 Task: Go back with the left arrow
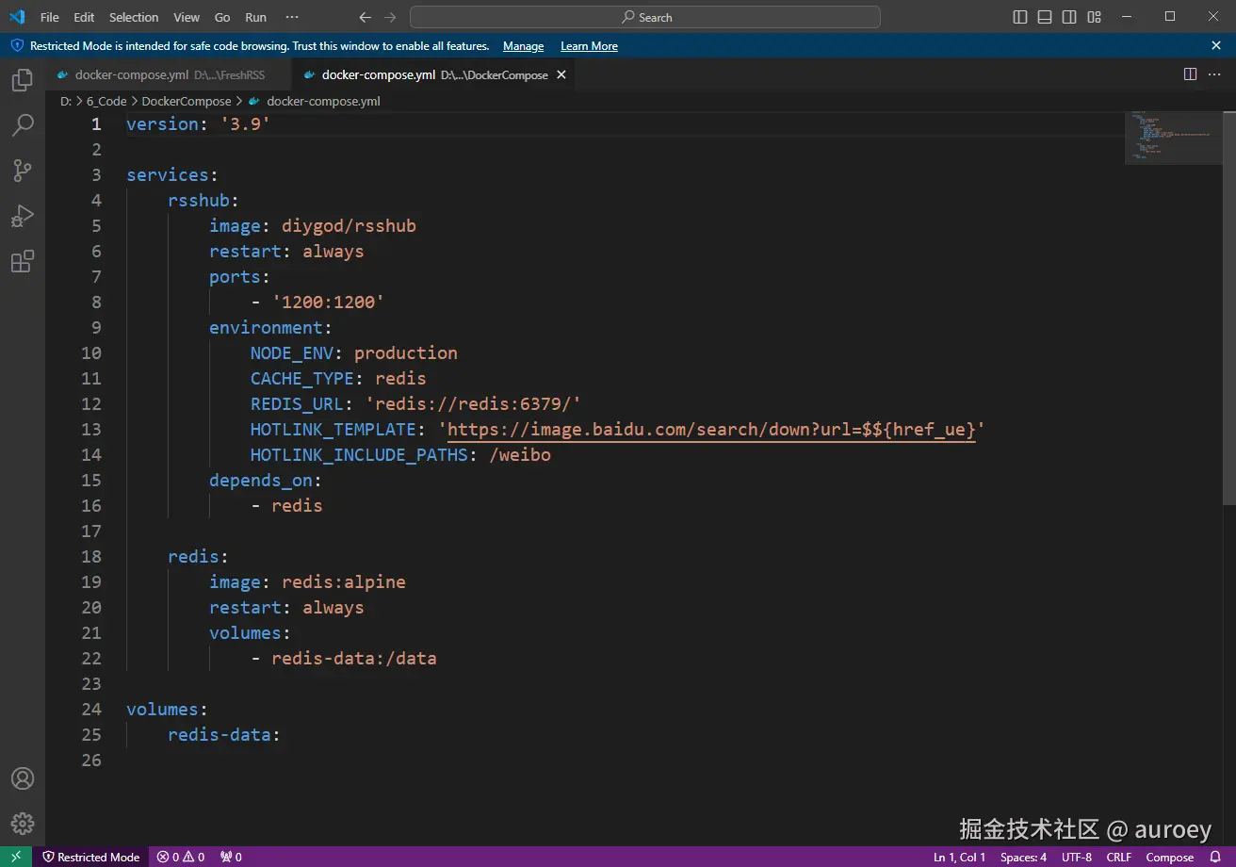point(366,17)
